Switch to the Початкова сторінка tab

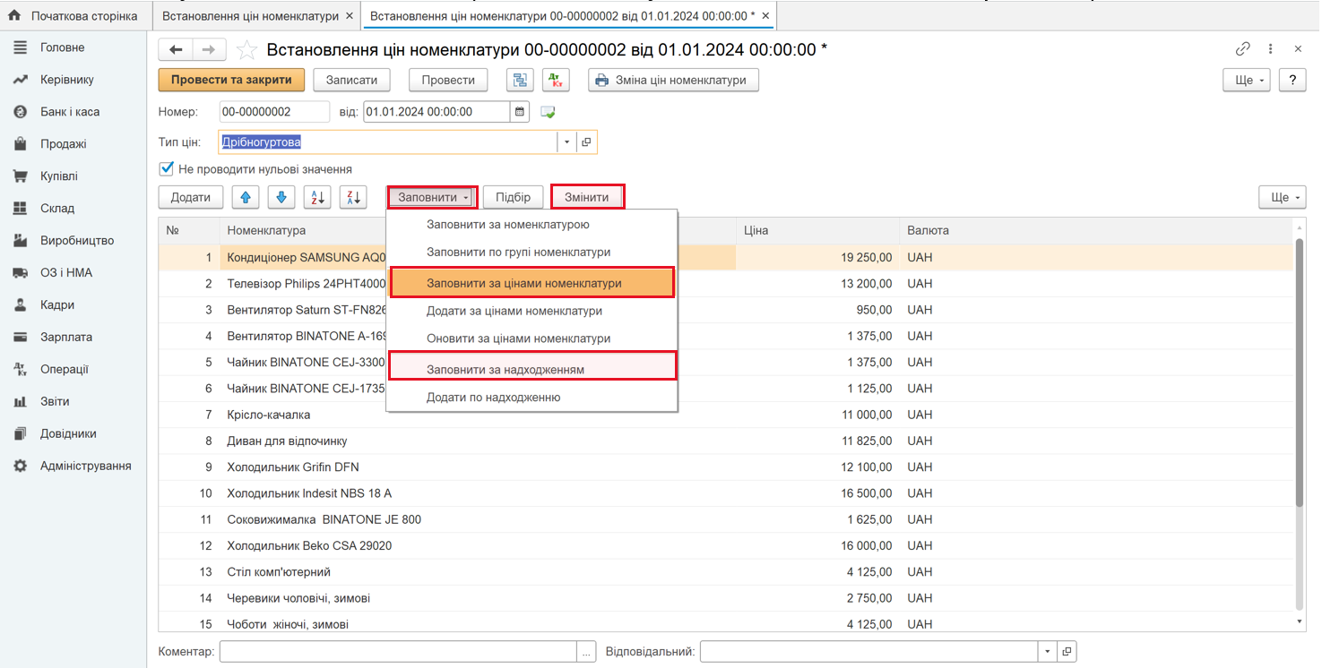click(x=75, y=16)
